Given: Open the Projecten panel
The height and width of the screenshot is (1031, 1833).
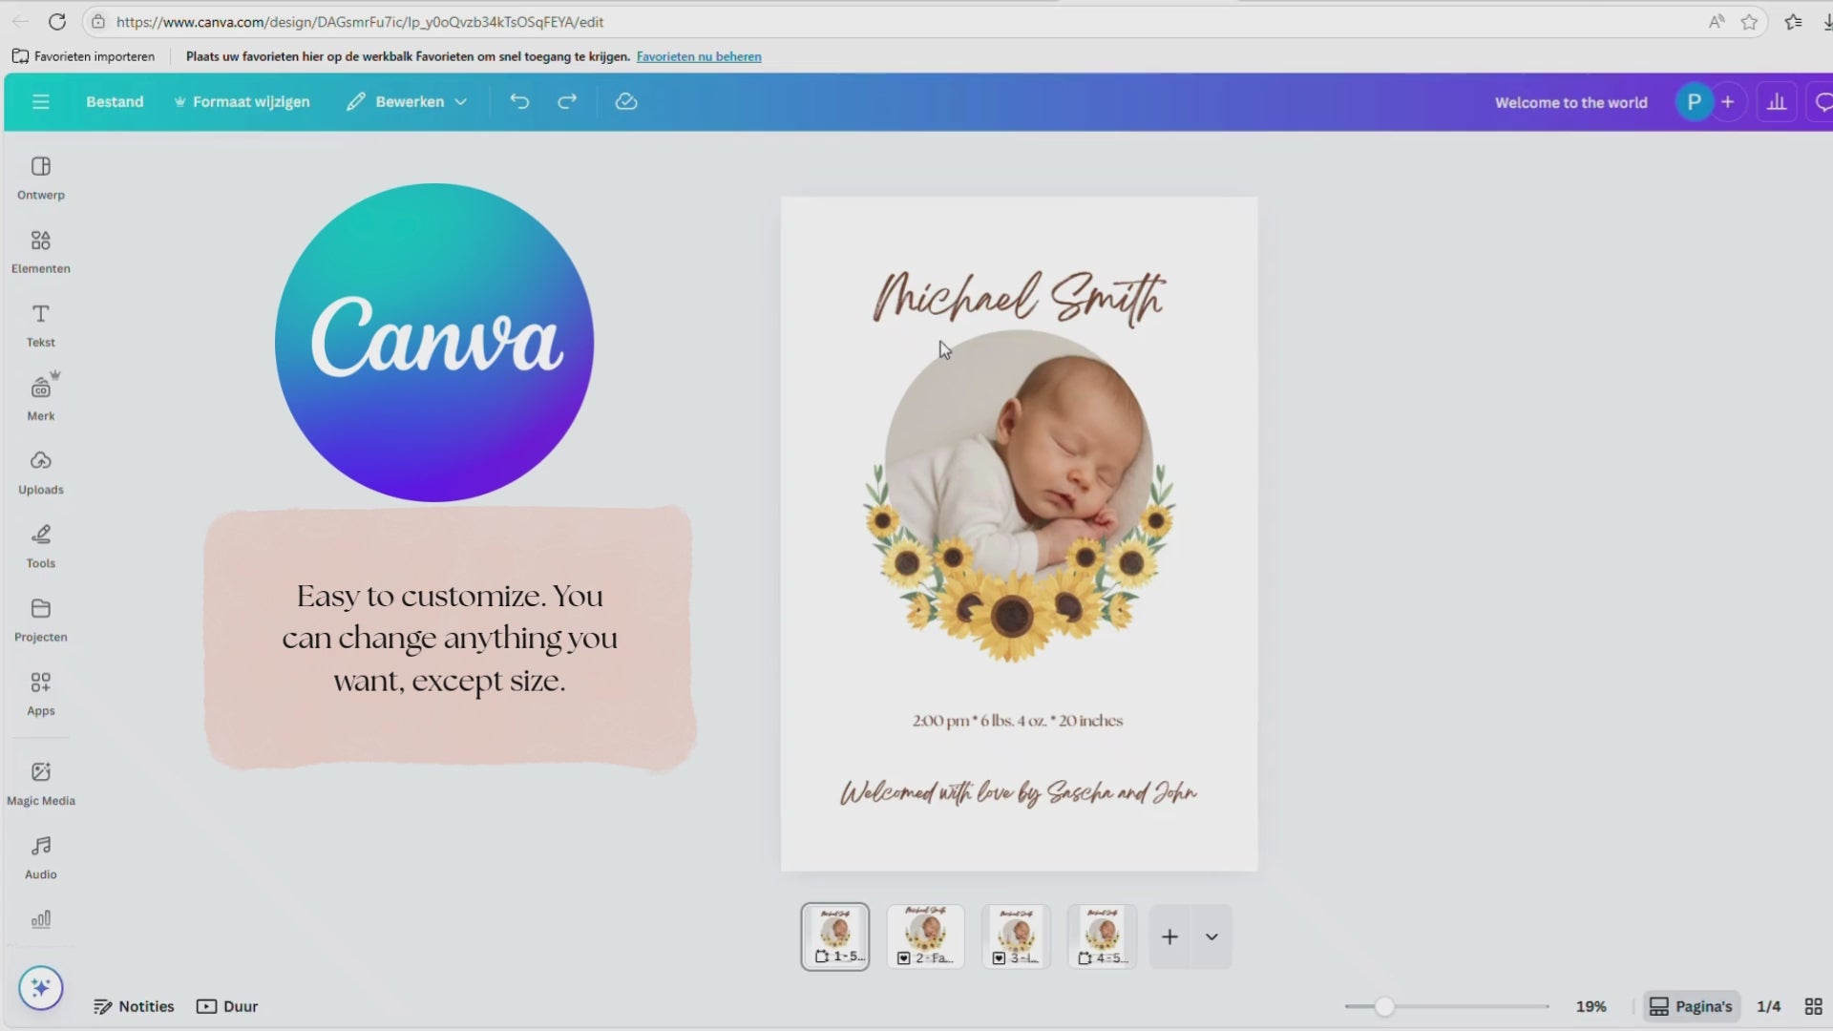Looking at the screenshot, I should point(40,619).
